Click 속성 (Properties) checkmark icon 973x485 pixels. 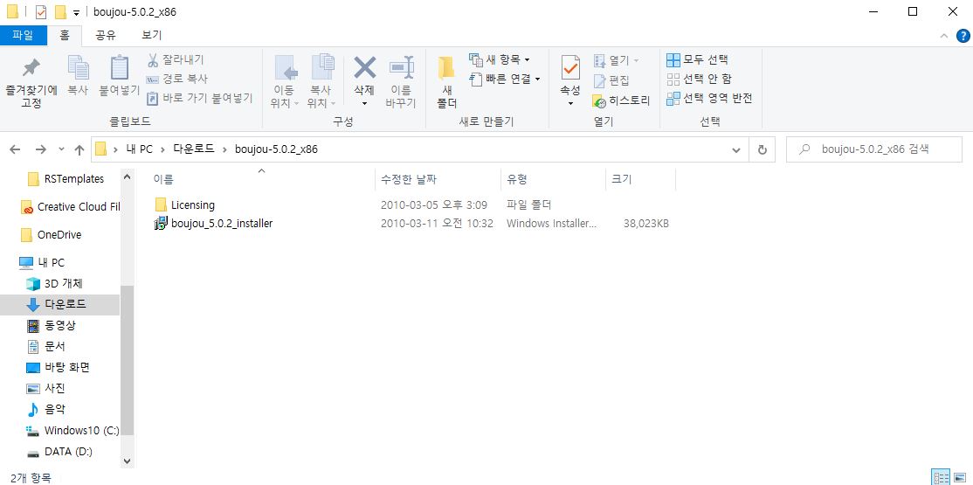pyautogui.click(x=570, y=67)
